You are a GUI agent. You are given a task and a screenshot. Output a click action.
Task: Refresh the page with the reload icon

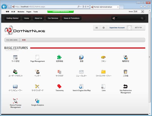click(x=86, y=7)
